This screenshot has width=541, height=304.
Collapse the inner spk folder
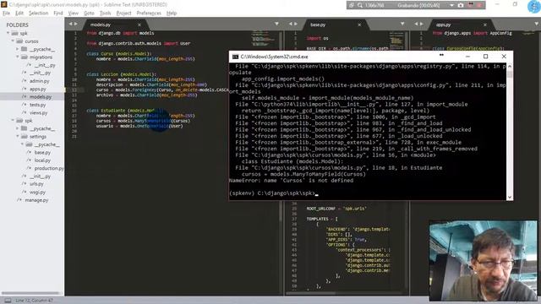coord(13,120)
